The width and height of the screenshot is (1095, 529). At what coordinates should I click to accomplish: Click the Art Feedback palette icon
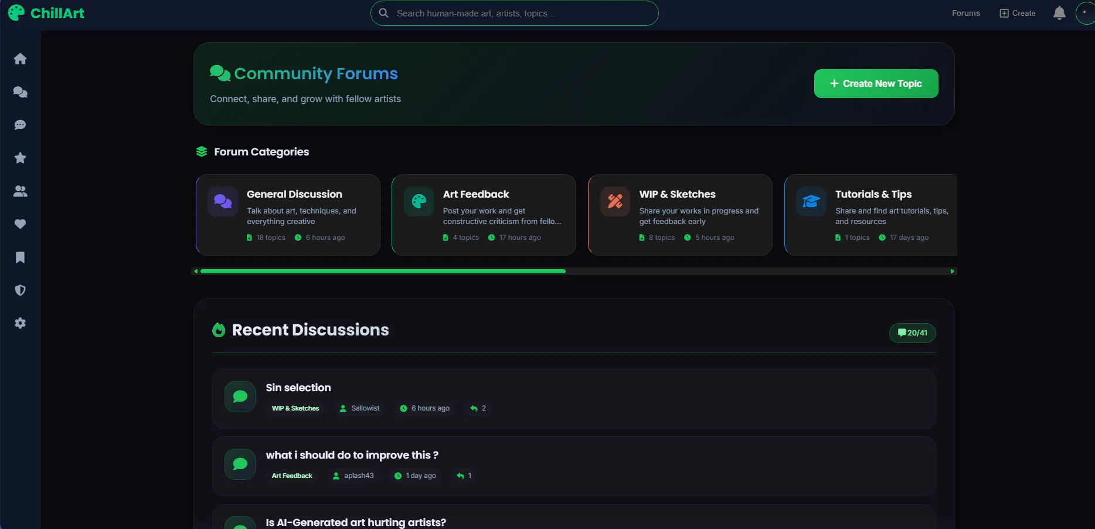pyautogui.click(x=419, y=201)
